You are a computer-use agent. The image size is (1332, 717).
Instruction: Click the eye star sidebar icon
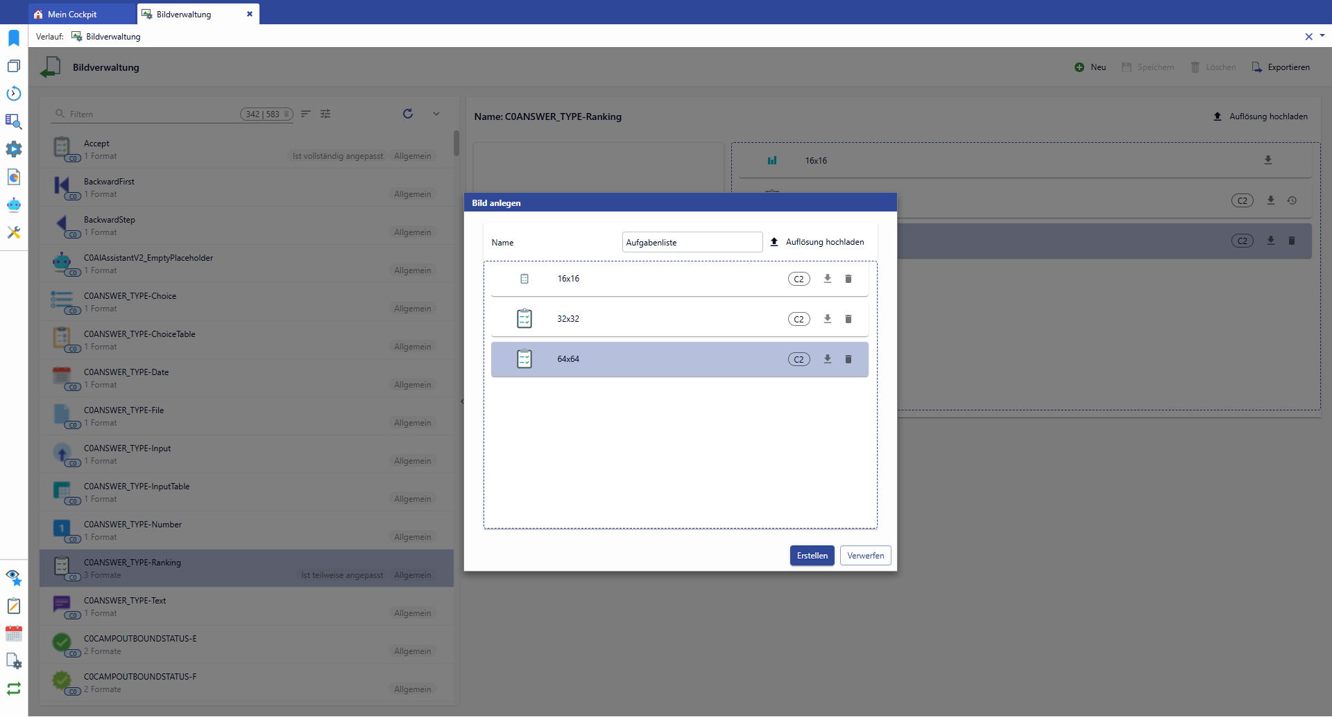(14, 578)
